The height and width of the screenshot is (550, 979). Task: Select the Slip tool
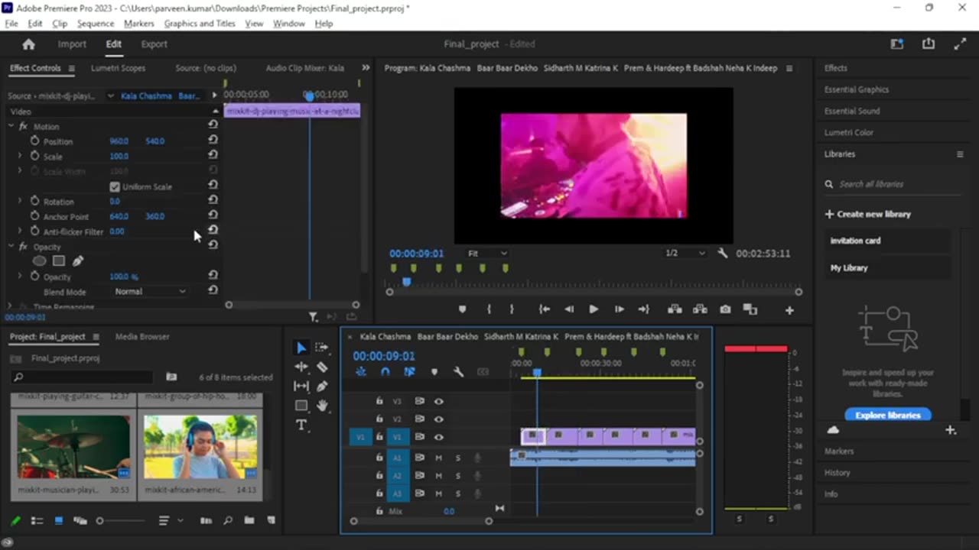[x=301, y=387]
